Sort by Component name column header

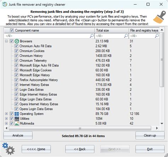(x=49, y=30)
